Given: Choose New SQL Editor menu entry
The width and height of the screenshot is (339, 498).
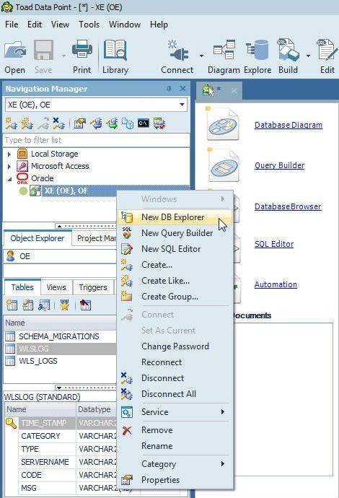Looking at the screenshot, I should (x=175, y=249).
